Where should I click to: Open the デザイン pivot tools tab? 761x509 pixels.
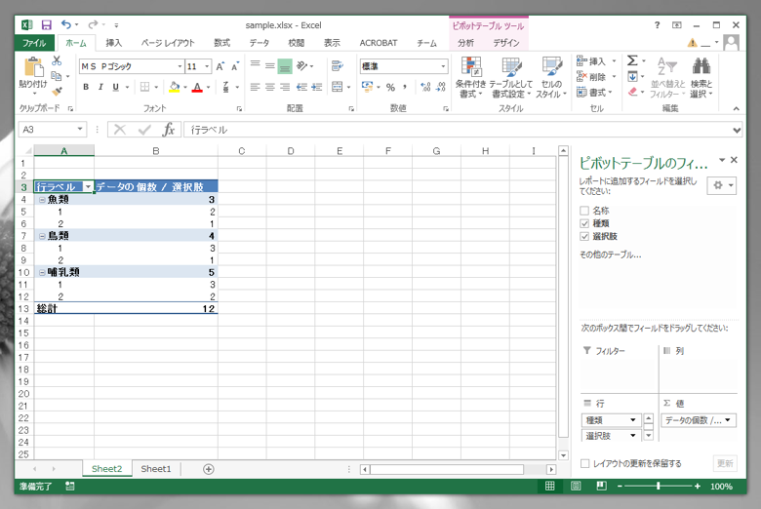506,43
